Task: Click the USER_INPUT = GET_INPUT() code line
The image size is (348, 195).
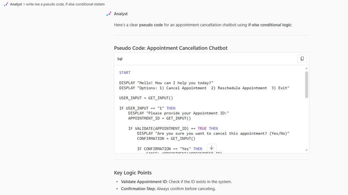Action: tap(146, 98)
